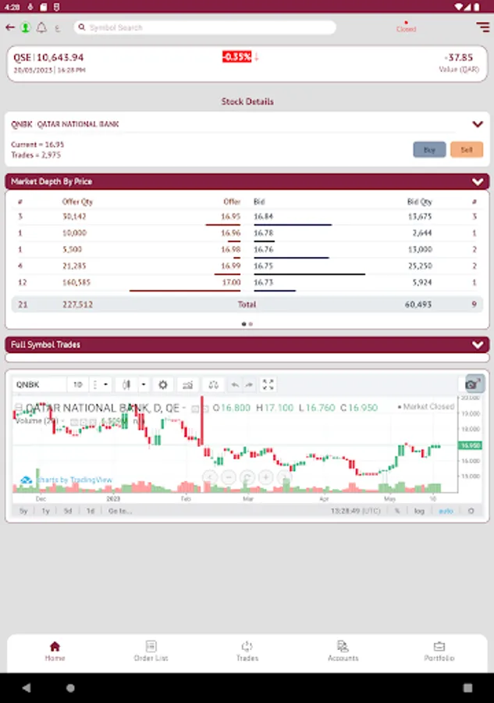The height and width of the screenshot is (703, 494).
Task: Open the Portfolio tab
Action: [439, 651]
